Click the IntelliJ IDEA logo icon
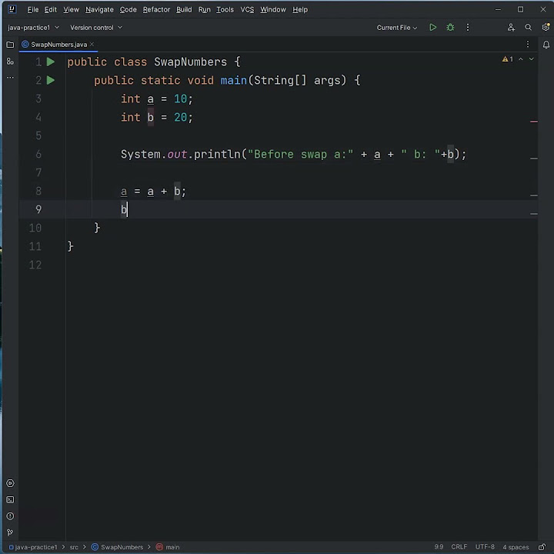The width and height of the screenshot is (554, 554). point(12,9)
